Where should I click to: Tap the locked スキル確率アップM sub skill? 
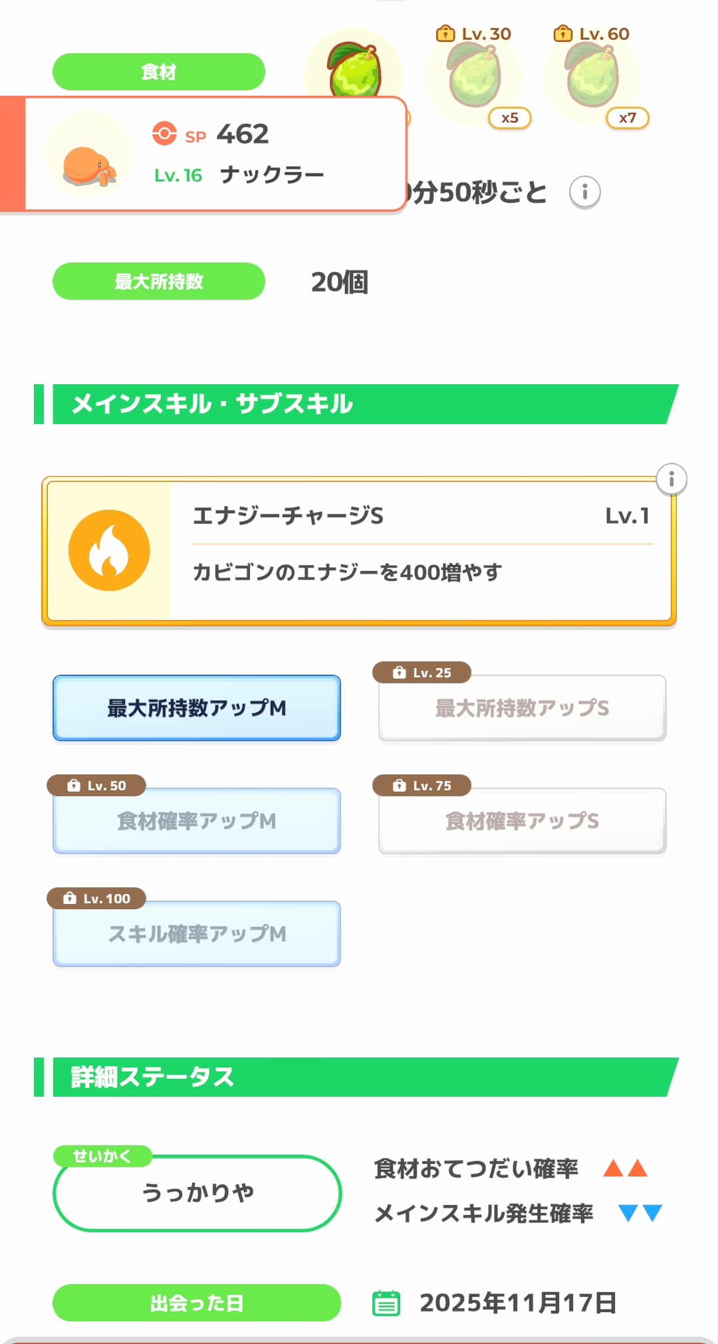click(x=197, y=934)
